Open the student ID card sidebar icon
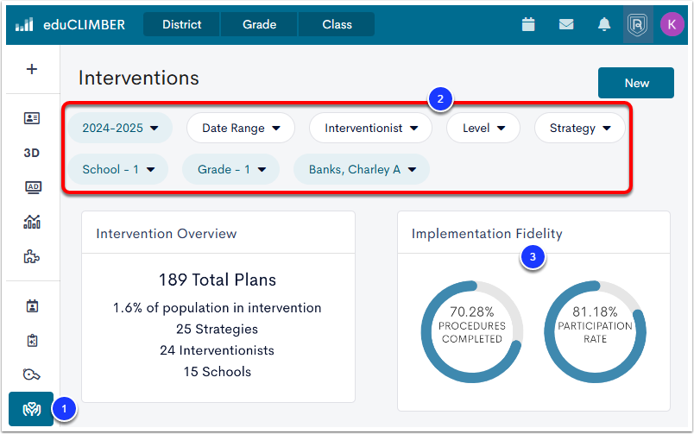 coord(31,118)
